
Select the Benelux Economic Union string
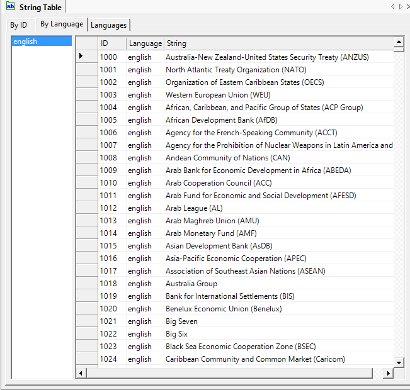279,308
